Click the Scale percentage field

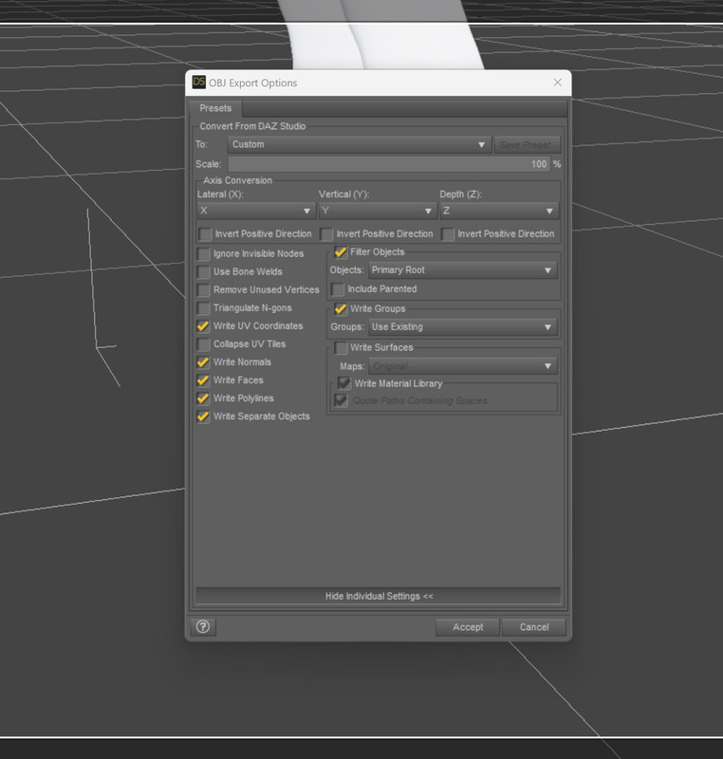(x=389, y=164)
